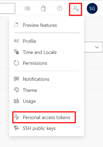Click the Theme palette icon
Image resolution: width=103 pixels, height=147 pixels.
pyautogui.click(x=16, y=90)
